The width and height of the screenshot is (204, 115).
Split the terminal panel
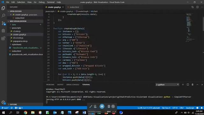click(188, 85)
